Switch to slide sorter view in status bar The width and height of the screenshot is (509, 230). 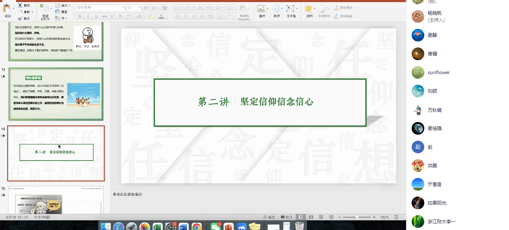click(310, 217)
